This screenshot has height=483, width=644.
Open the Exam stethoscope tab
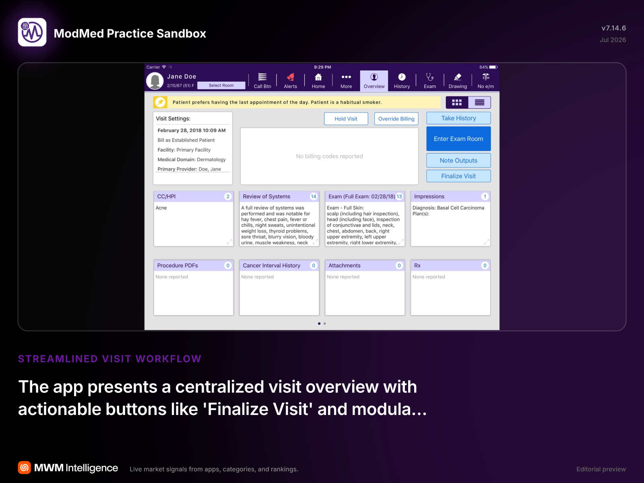430,80
